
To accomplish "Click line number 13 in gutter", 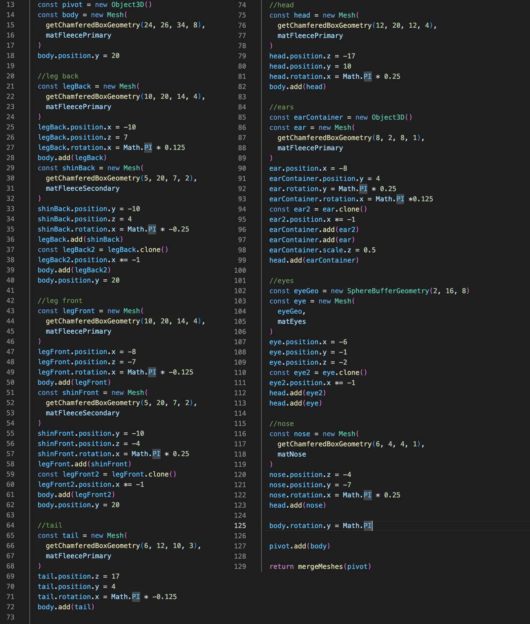I will click(x=10, y=4).
